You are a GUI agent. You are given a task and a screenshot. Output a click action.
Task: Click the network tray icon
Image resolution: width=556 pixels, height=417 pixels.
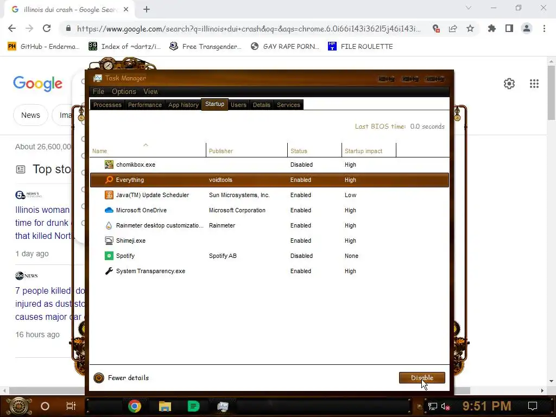click(x=433, y=406)
